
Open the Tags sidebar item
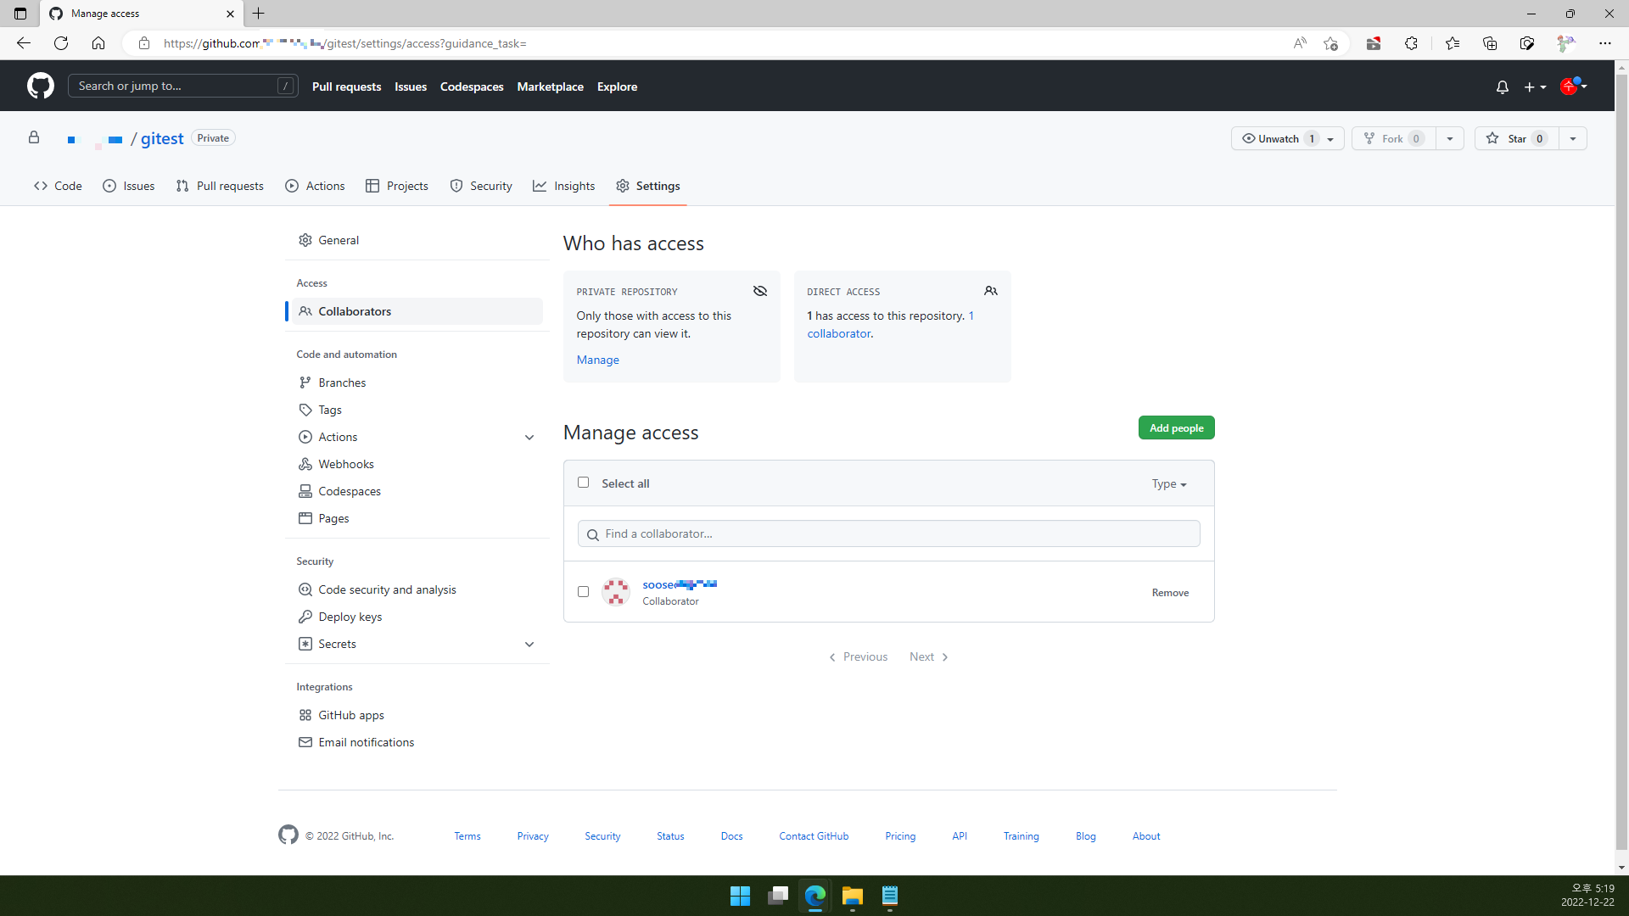click(417, 410)
